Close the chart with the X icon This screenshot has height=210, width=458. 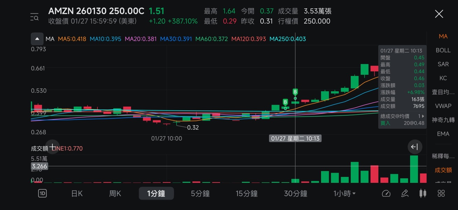pos(439,14)
